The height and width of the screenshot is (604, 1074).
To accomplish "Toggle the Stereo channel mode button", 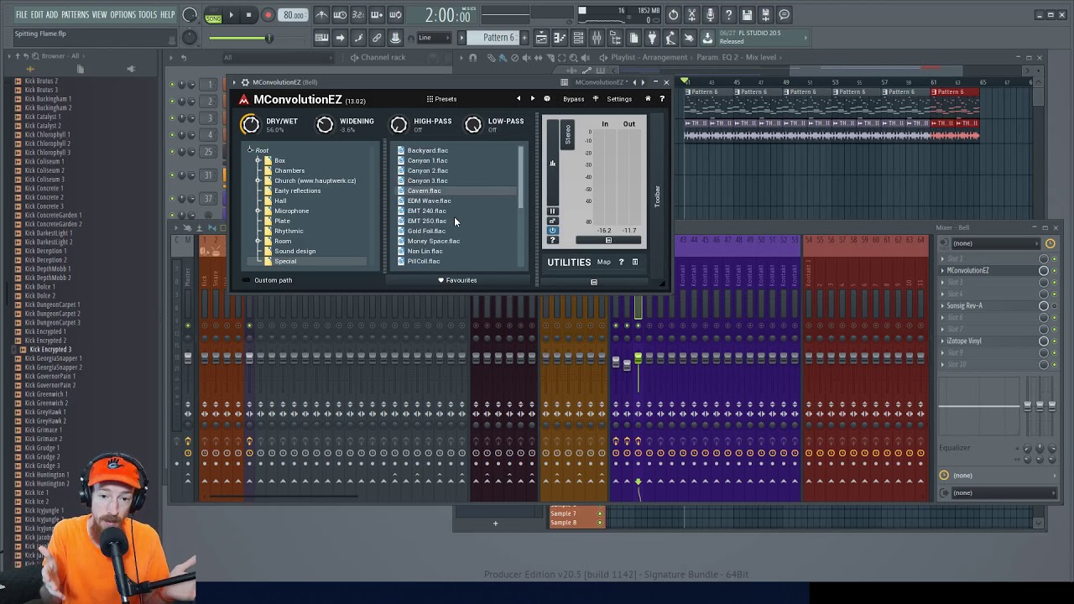I will (x=567, y=135).
